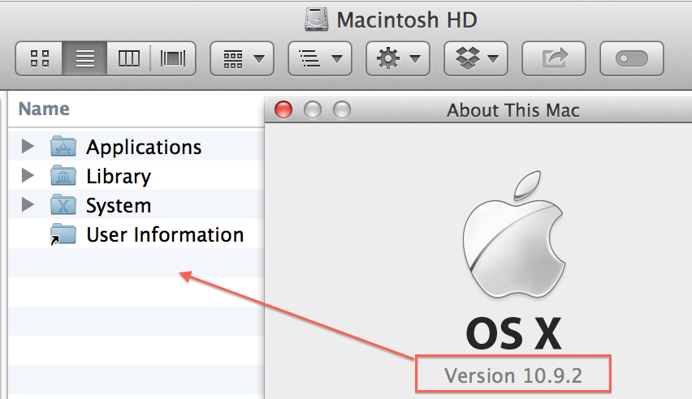The image size is (692, 399).
Task: Sort list by Name column header
Action: point(44,109)
